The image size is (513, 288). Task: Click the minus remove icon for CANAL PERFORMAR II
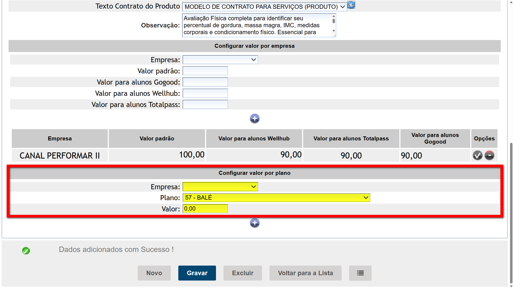pos(489,155)
